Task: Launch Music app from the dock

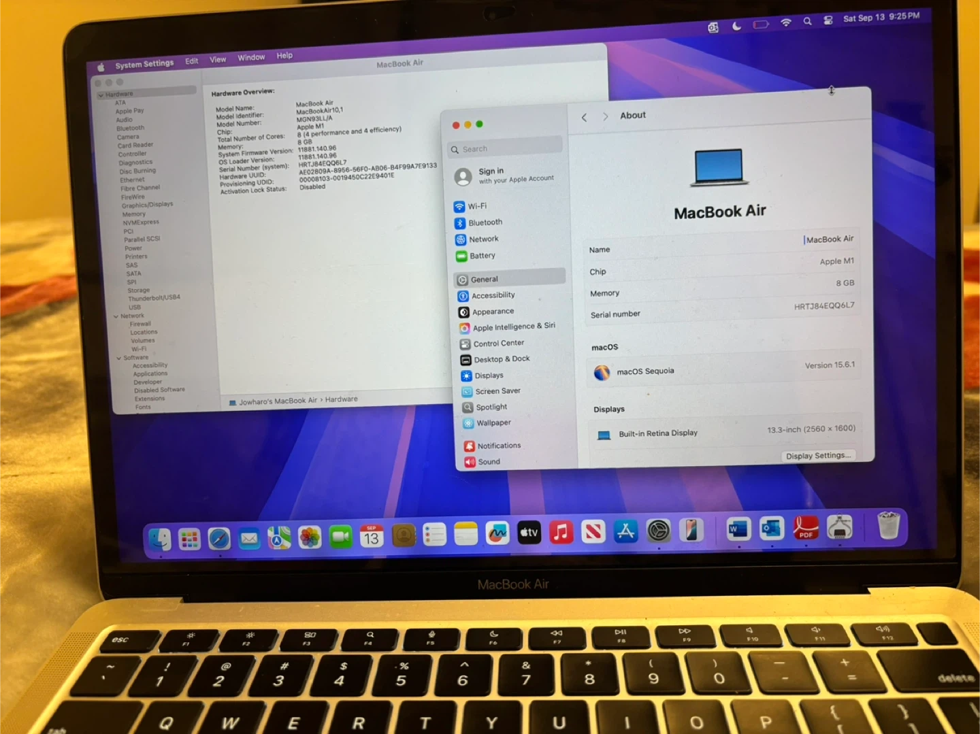Action: coord(561,532)
